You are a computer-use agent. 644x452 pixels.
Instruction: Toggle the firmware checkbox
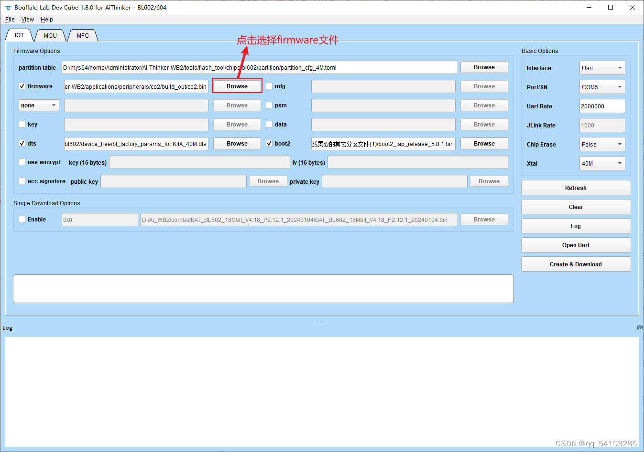(22, 86)
